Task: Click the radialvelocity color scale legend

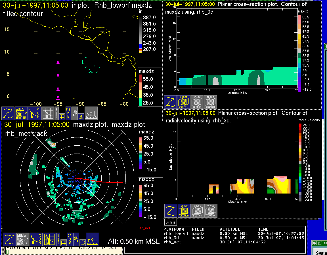Action: tap(300, 162)
